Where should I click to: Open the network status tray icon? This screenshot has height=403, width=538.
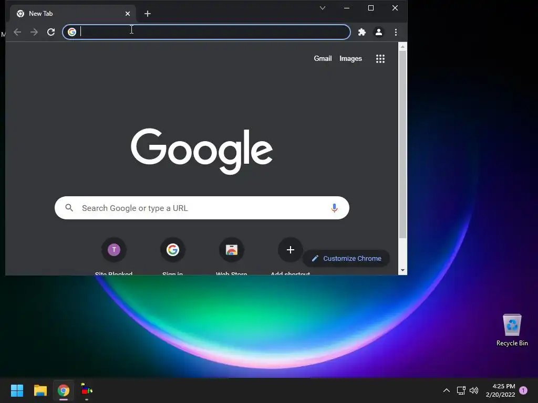[x=461, y=390]
